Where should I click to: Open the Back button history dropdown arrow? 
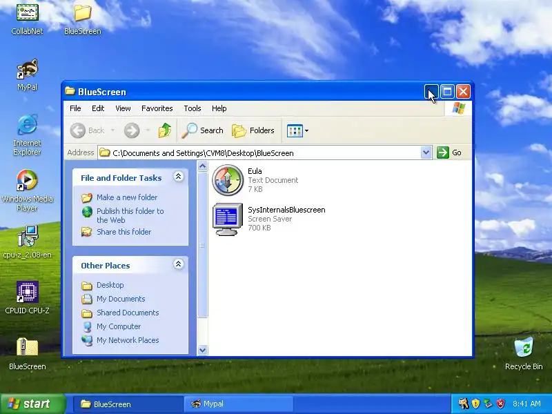(112, 130)
